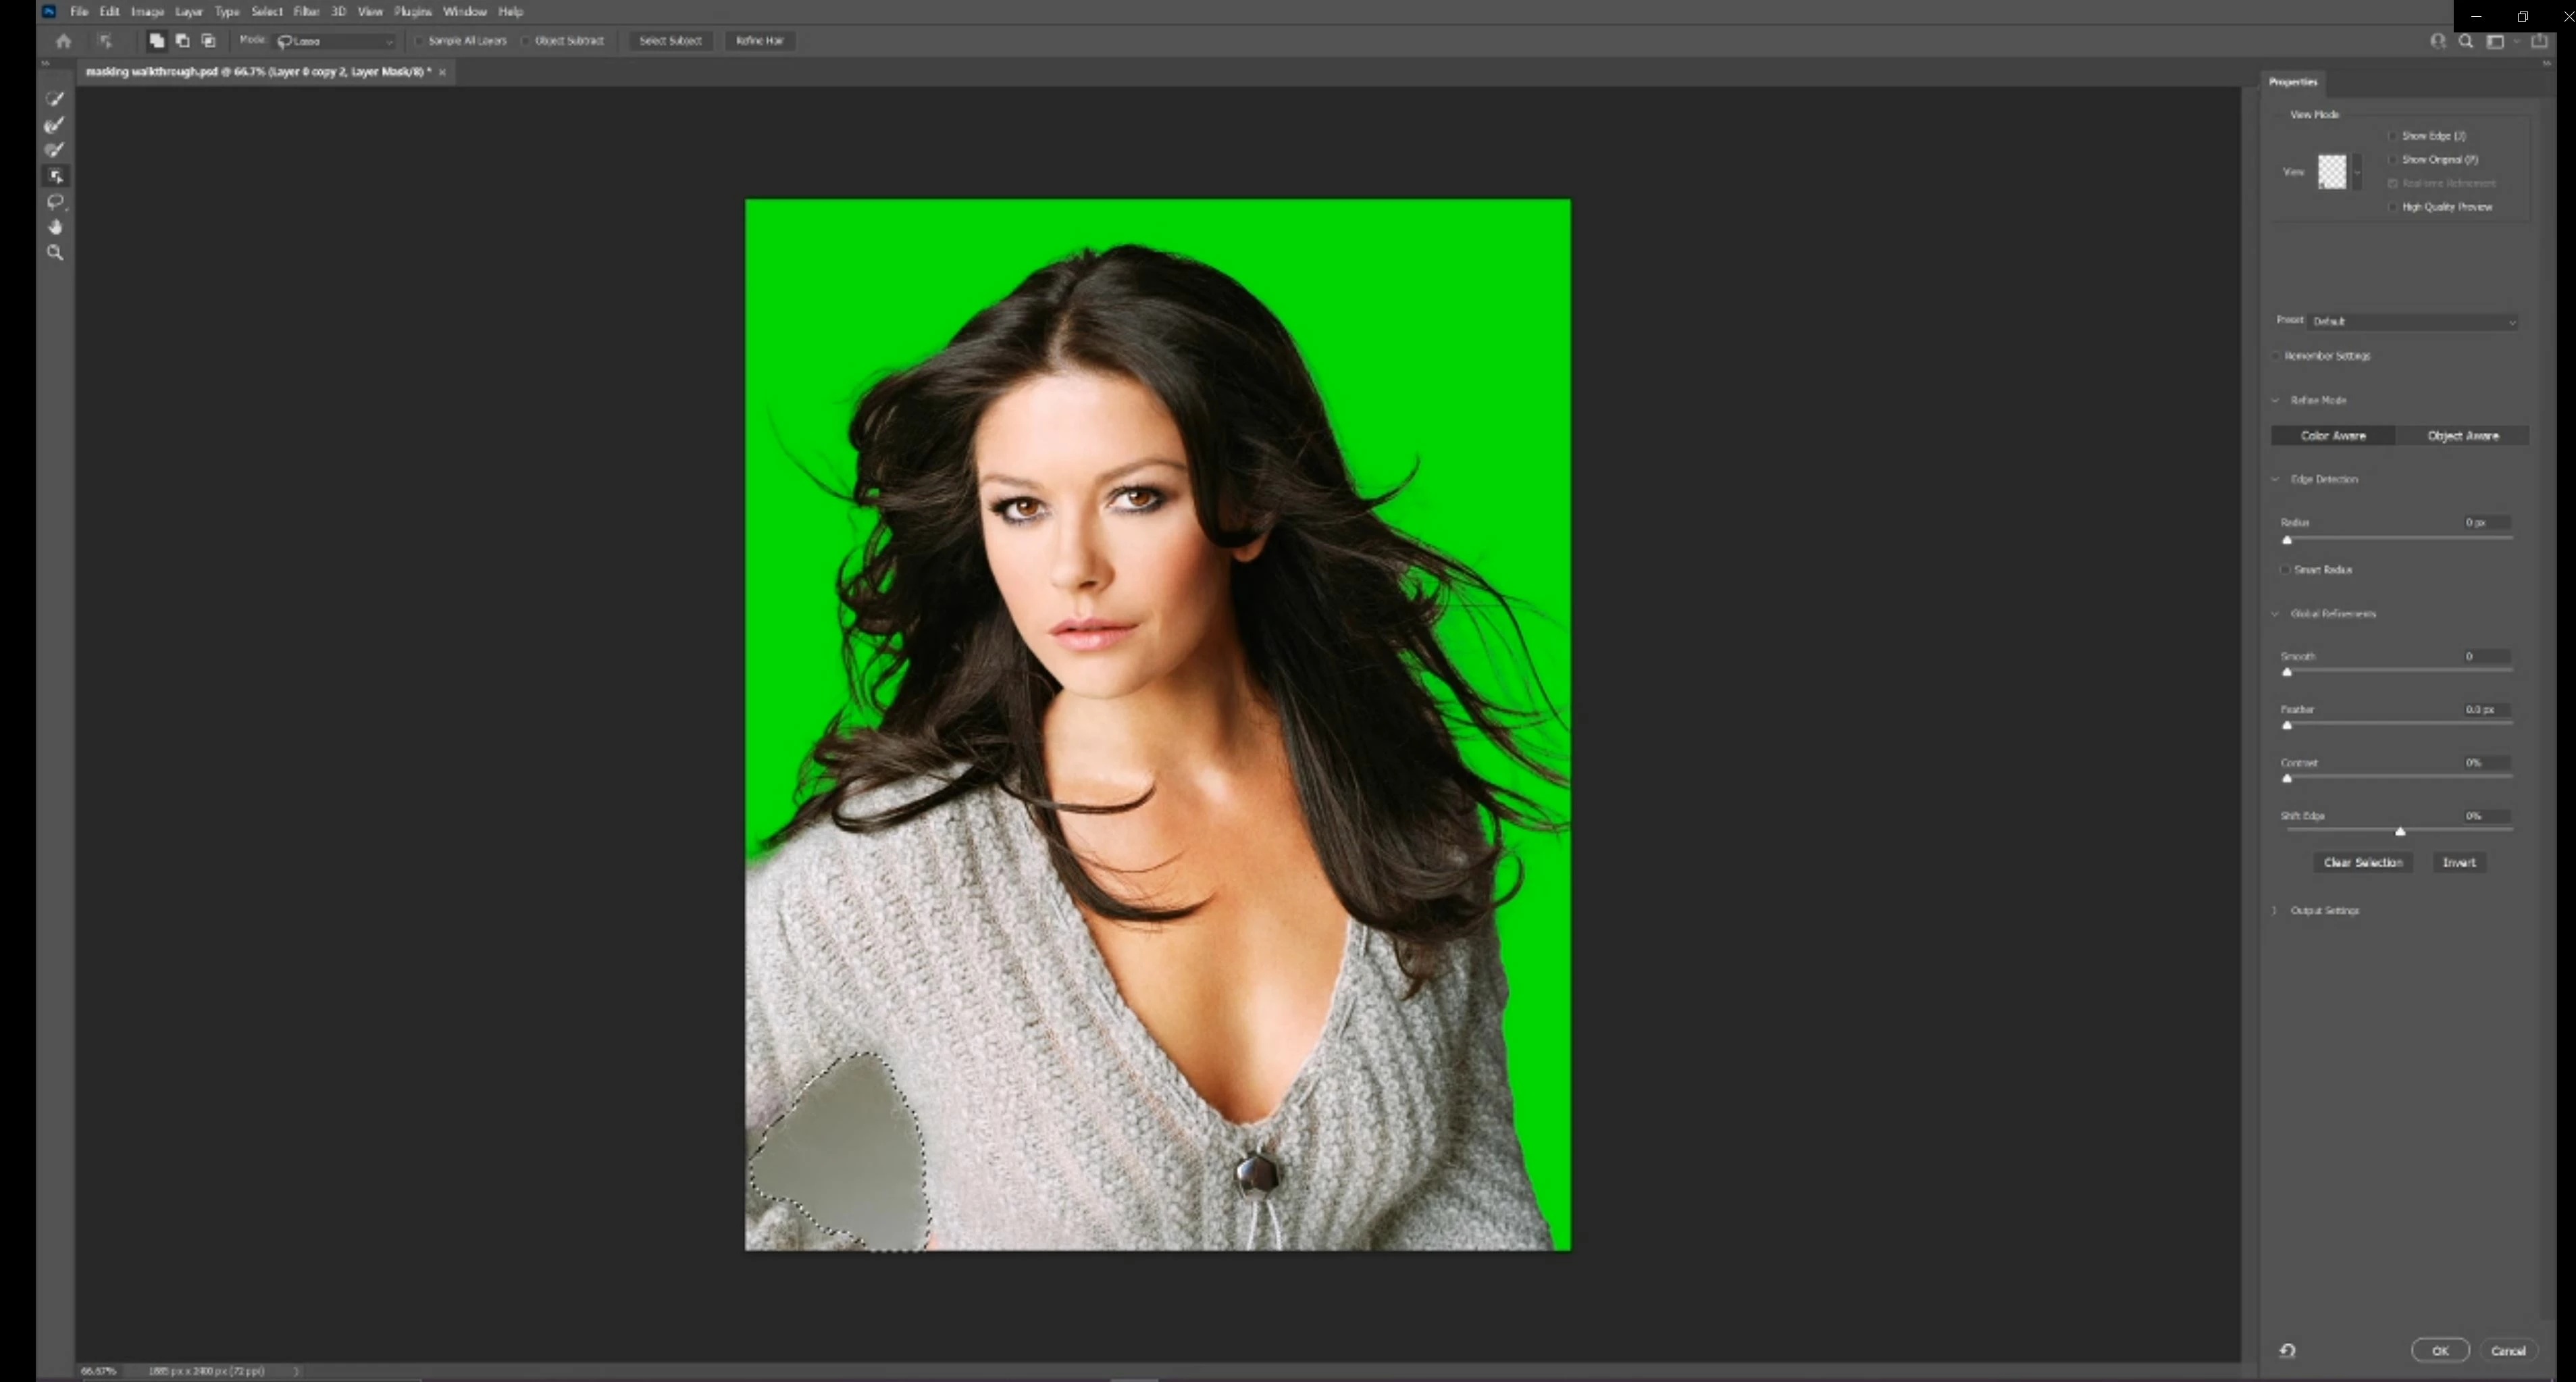Select the Hand tool

[55, 227]
